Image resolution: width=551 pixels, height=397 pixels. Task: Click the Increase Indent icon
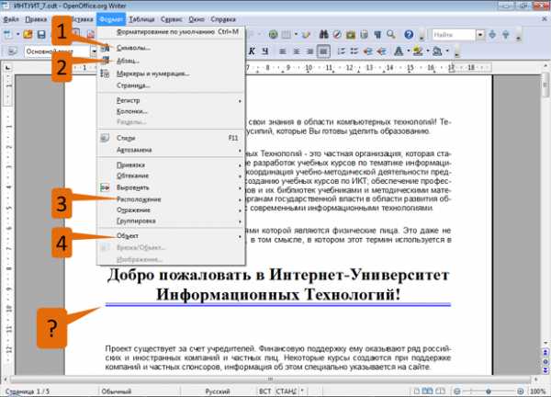point(382,51)
